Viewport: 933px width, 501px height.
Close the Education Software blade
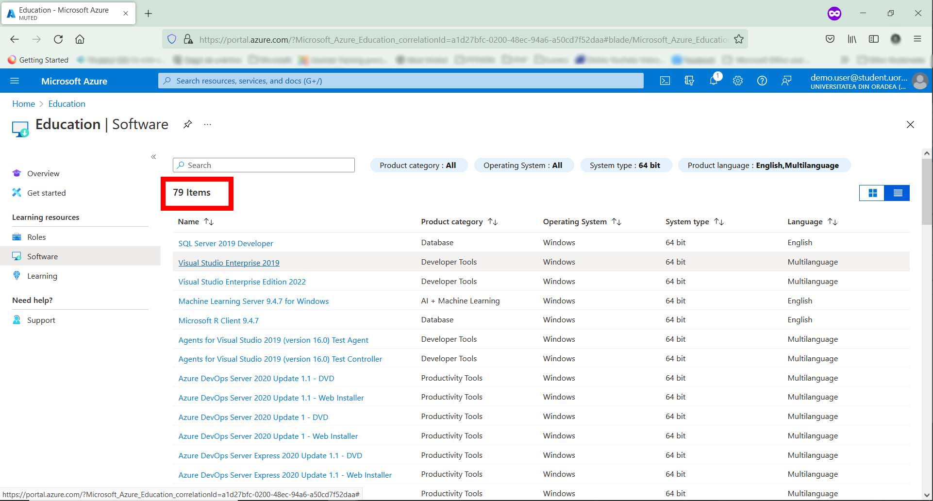point(910,125)
